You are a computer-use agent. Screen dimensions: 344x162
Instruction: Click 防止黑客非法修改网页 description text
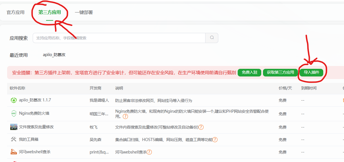[154, 101]
